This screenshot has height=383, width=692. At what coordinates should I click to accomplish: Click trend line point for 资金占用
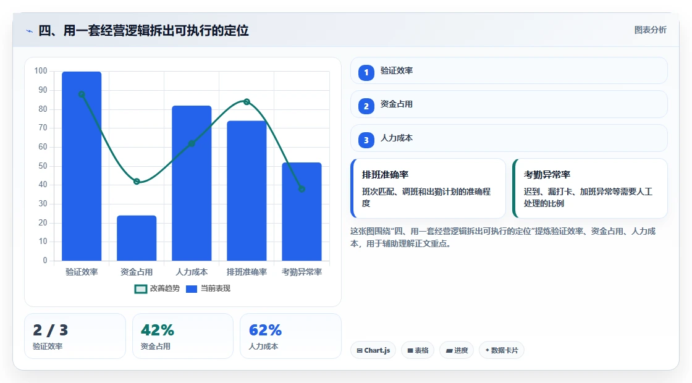click(137, 182)
